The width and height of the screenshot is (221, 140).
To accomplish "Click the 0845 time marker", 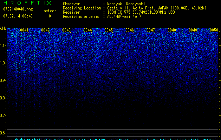I will tap(109, 30).
